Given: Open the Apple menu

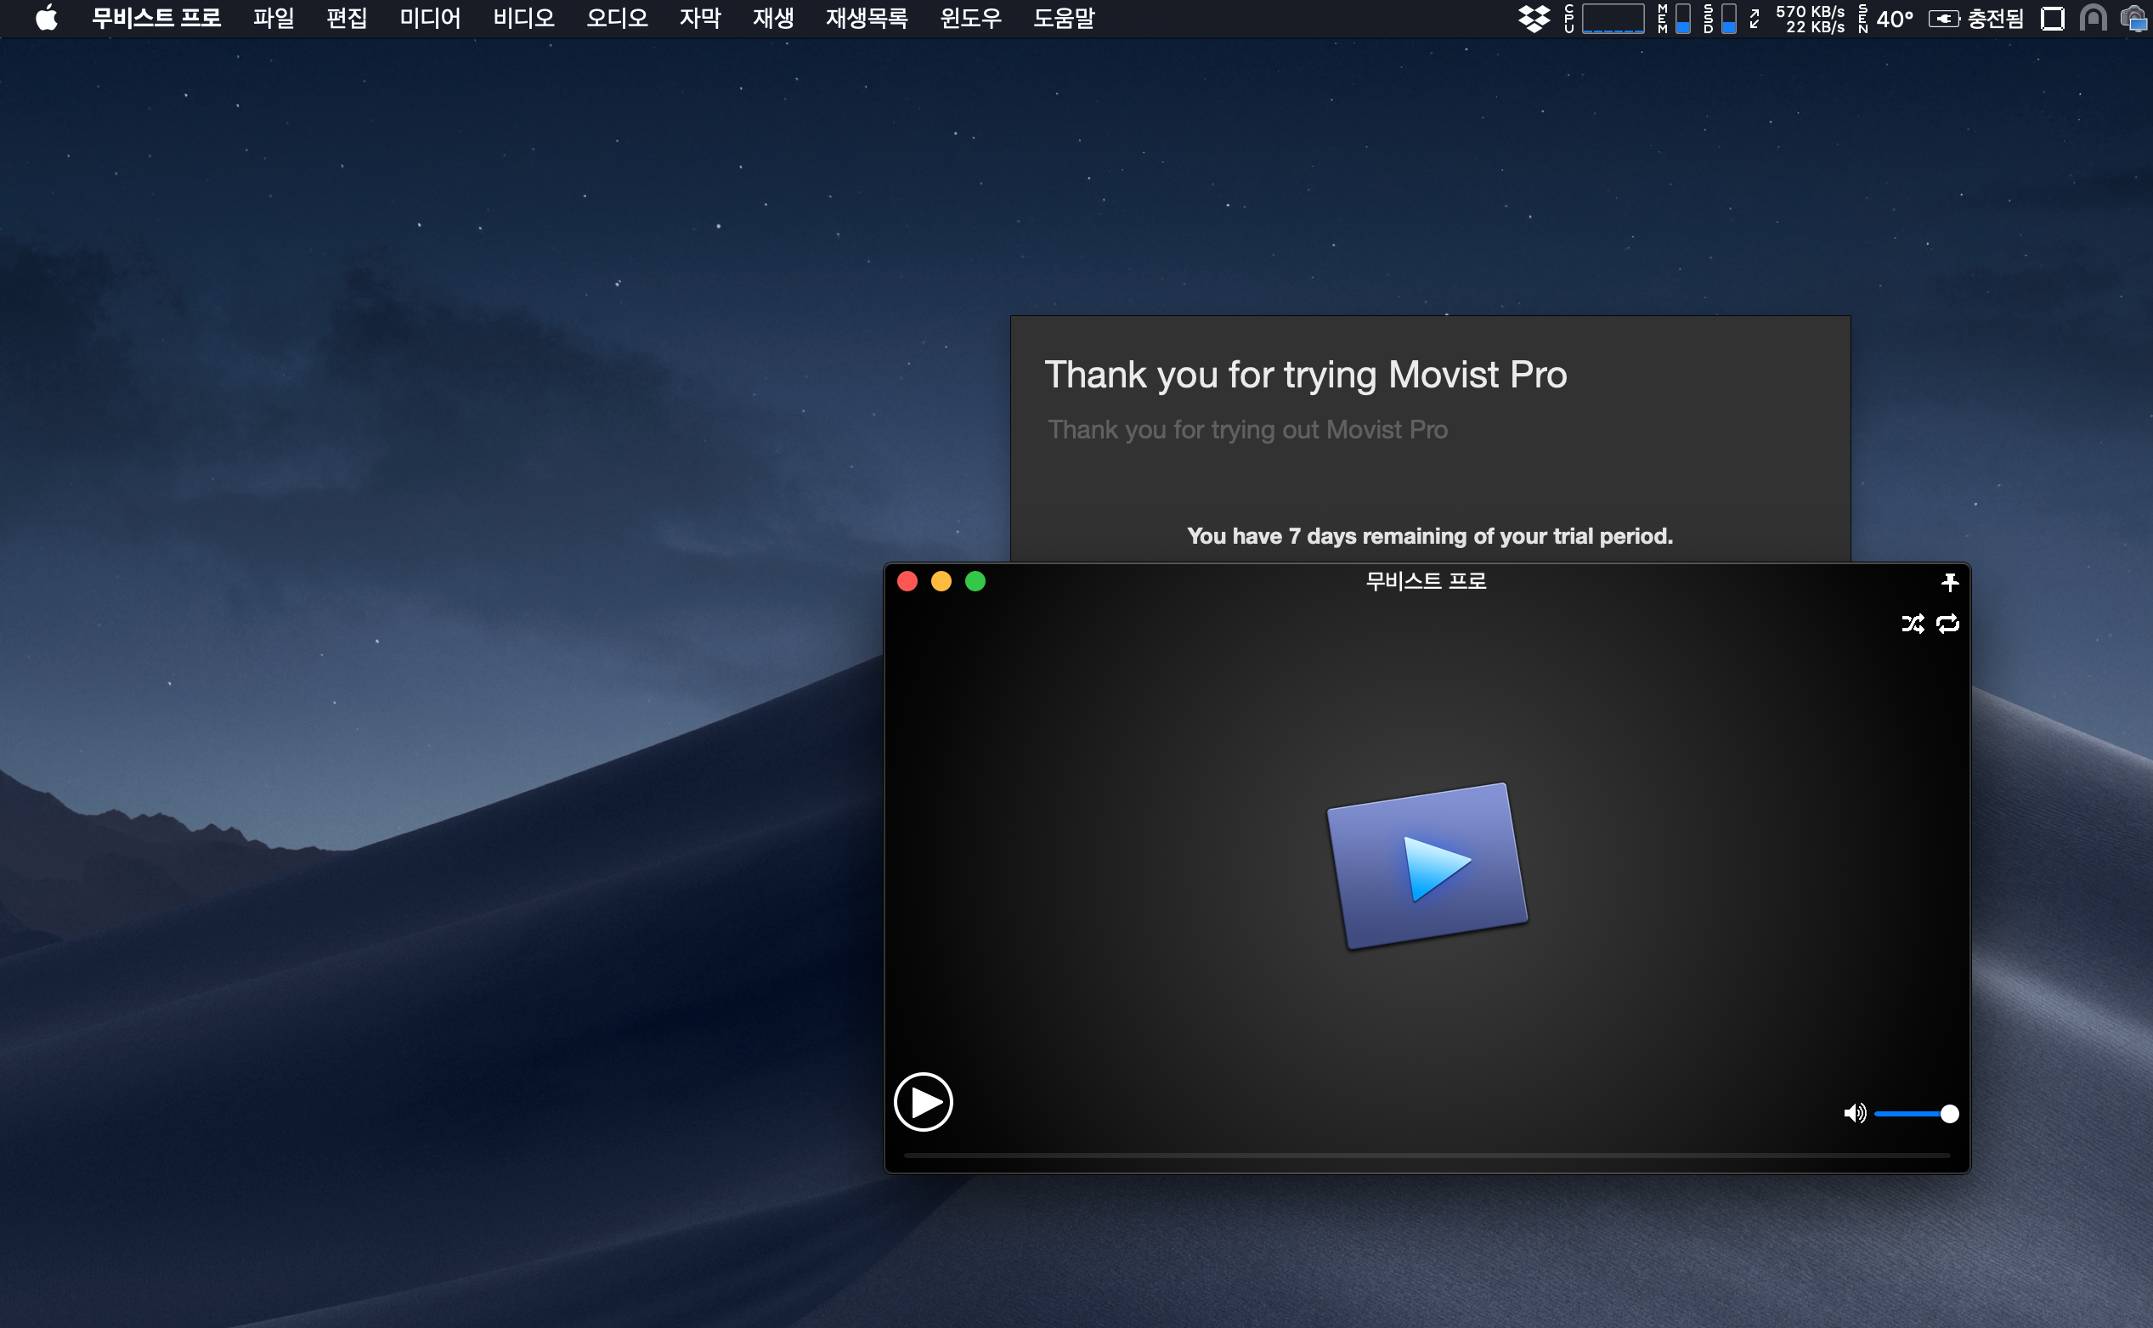Looking at the screenshot, I should 47,19.
